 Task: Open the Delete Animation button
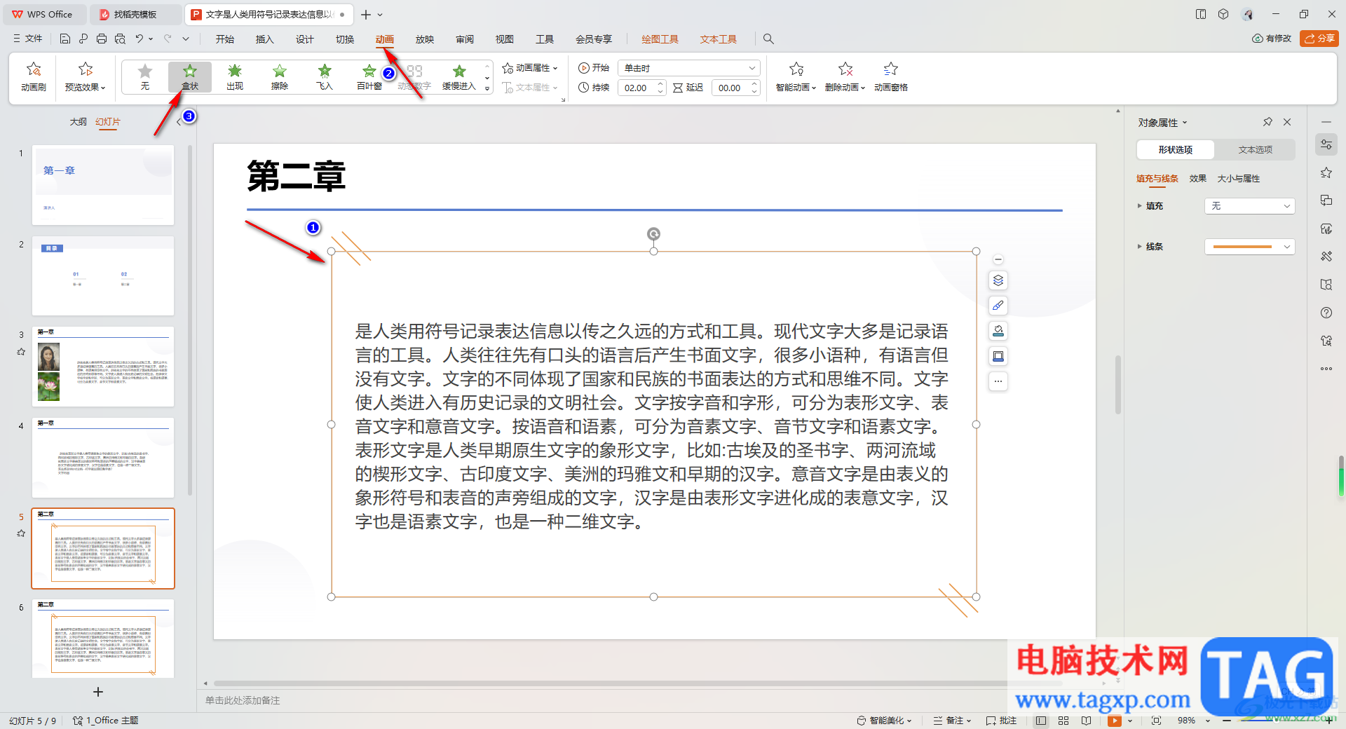845,76
